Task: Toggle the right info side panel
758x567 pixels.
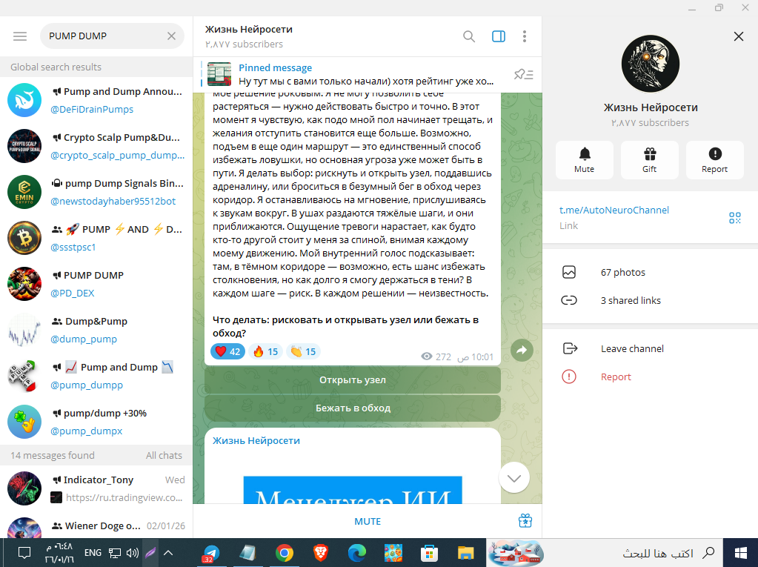Action: tap(499, 37)
